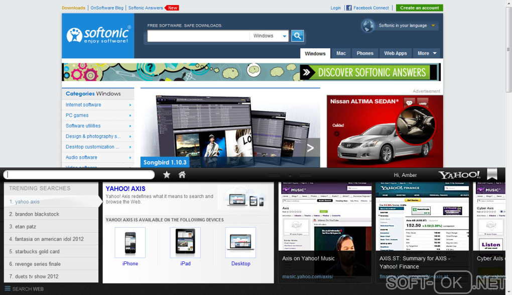Select the Phones tab
512x295 pixels.
[x=365, y=53]
